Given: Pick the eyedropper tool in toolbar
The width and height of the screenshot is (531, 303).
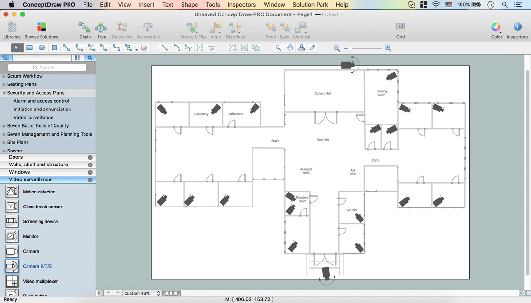Looking at the screenshot, I should point(313,48).
